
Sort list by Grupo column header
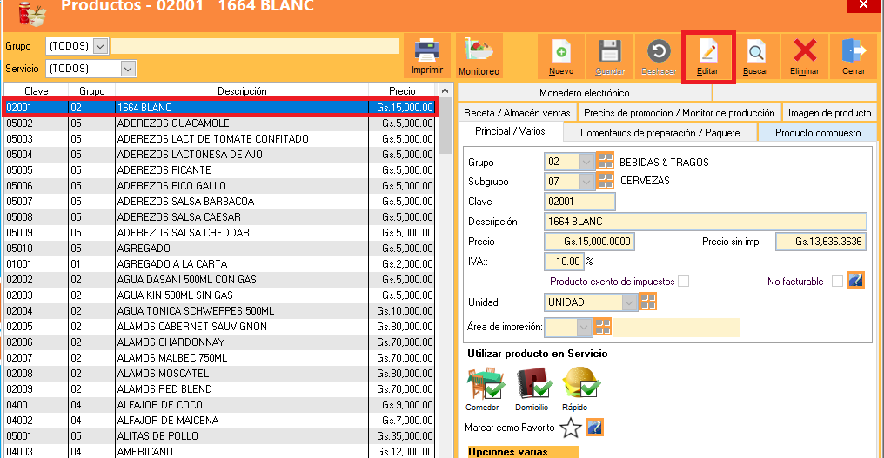(92, 90)
